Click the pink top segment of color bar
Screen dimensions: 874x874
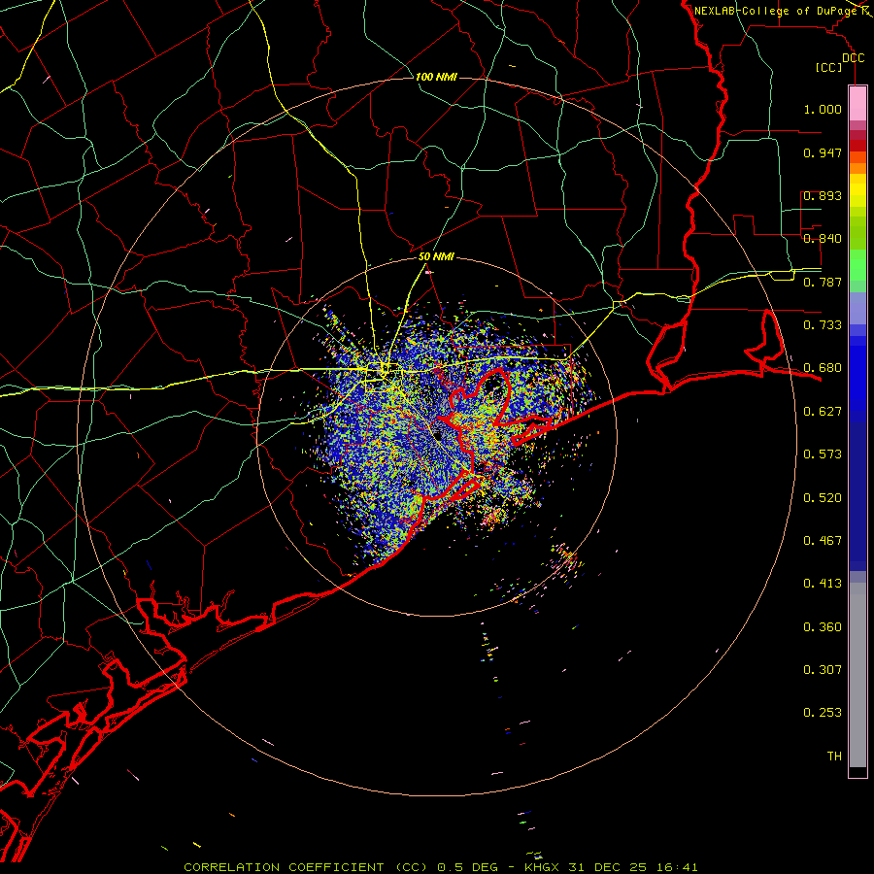pos(857,104)
